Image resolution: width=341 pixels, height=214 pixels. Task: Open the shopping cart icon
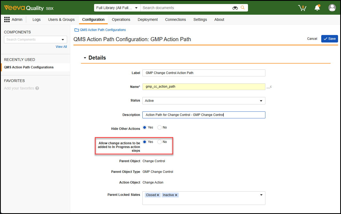click(x=302, y=8)
